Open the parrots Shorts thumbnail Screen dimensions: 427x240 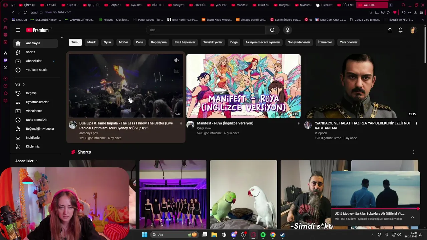244,195
